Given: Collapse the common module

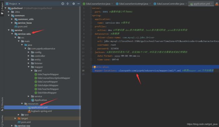Looking at the screenshot, I should [x=9, y=15].
